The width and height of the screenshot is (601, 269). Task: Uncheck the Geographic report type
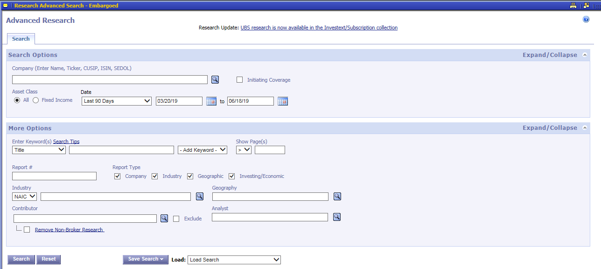pos(190,176)
